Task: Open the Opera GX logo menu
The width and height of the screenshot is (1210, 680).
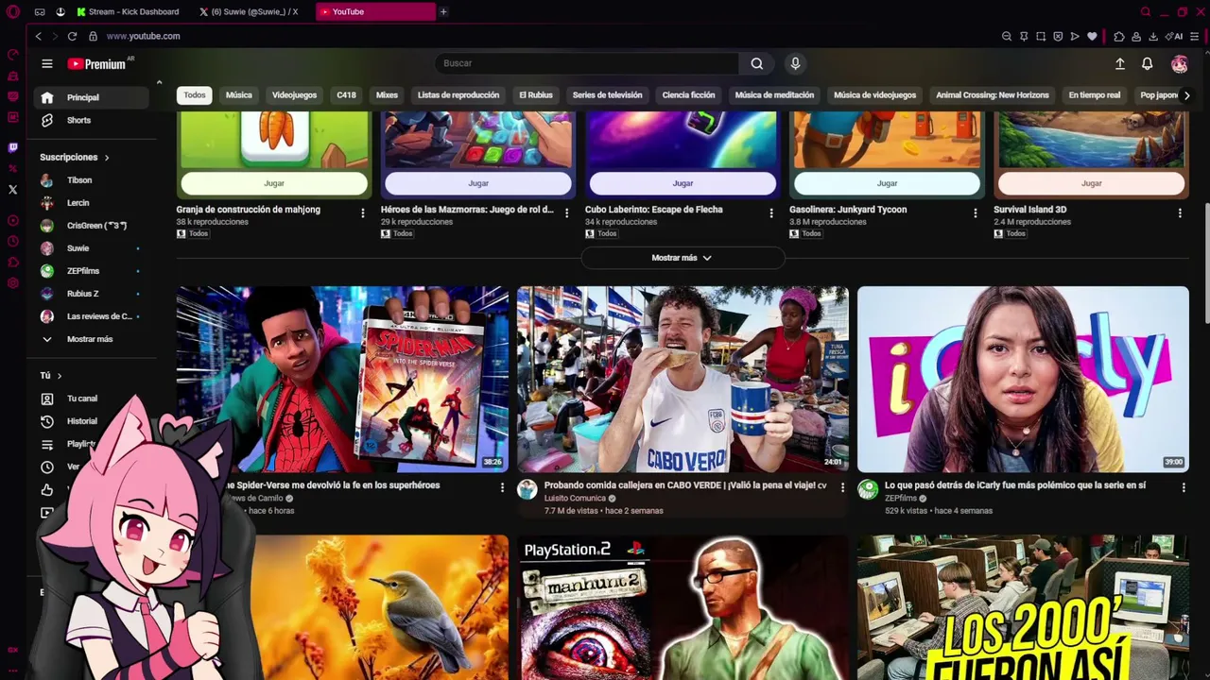Action: [12, 12]
